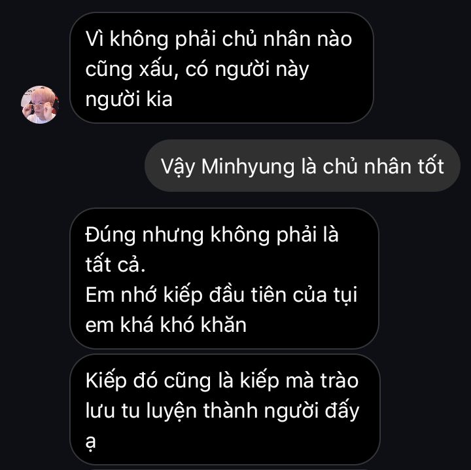Tap the message starting "Đúng nhưng không phải là"
The height and width of the screenshot is (470, 471).
pos(224,278)
